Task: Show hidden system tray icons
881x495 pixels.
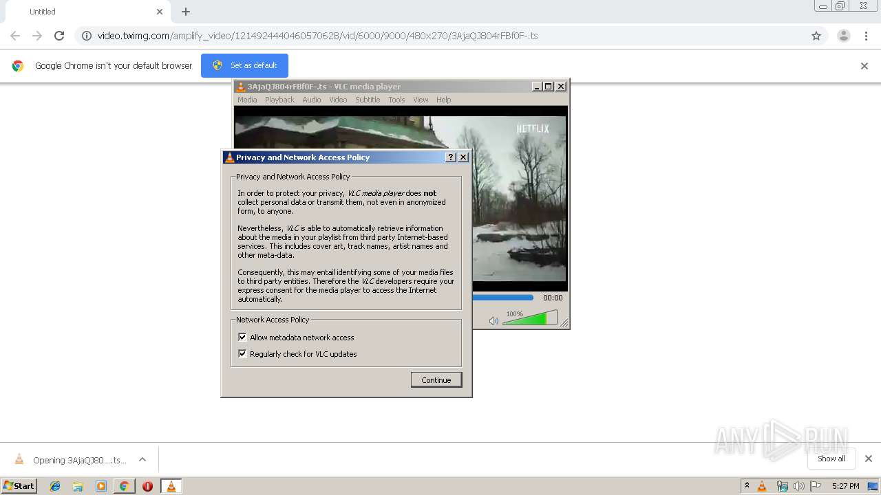Action: 747,486
